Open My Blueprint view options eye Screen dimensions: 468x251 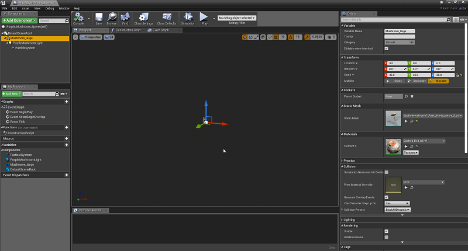pos(64,94)
